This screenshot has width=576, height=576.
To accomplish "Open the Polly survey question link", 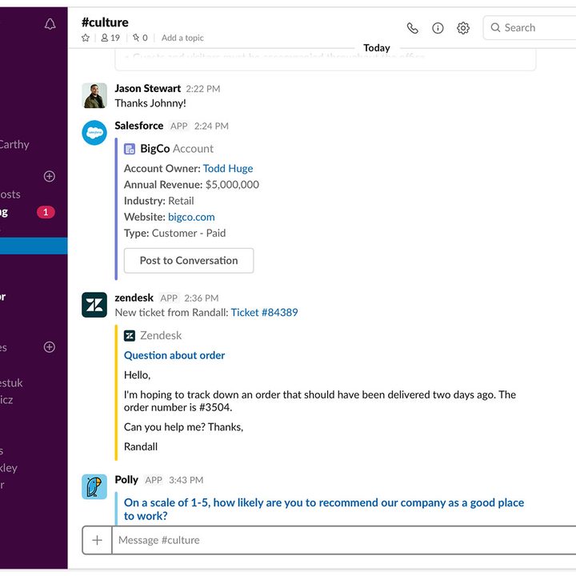I will point(324,509).
